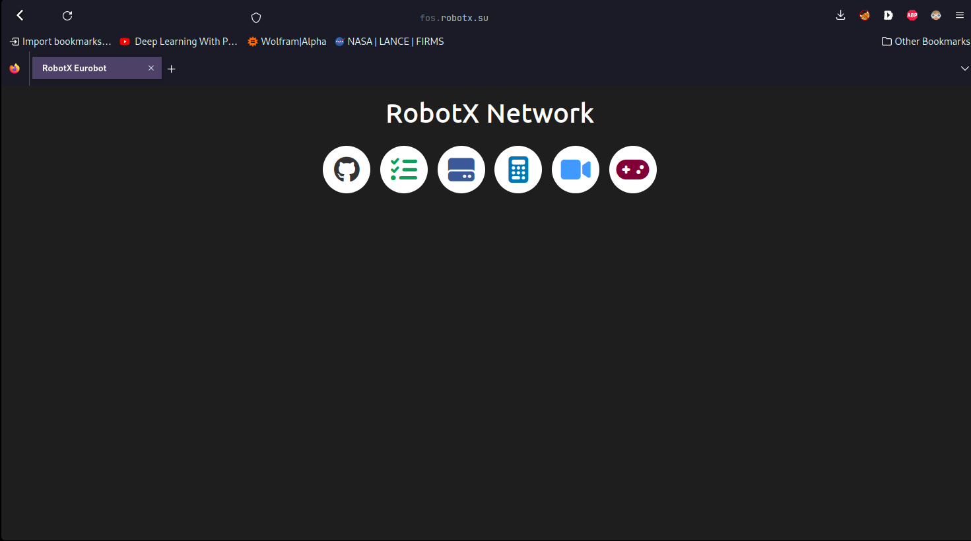Open the Wolfram|Alpha bookmark
This screenshot has height=541, width=971.
286,41
